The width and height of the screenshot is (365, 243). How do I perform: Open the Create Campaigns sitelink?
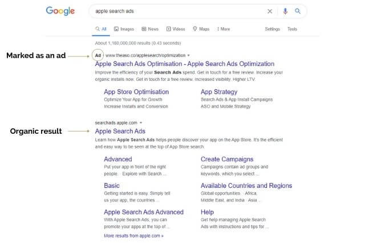(227, 159)
